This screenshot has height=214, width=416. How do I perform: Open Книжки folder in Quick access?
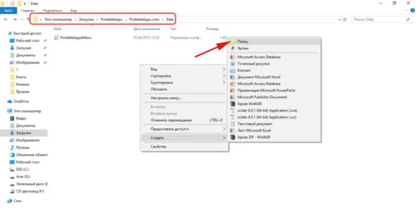click(19, 84)
